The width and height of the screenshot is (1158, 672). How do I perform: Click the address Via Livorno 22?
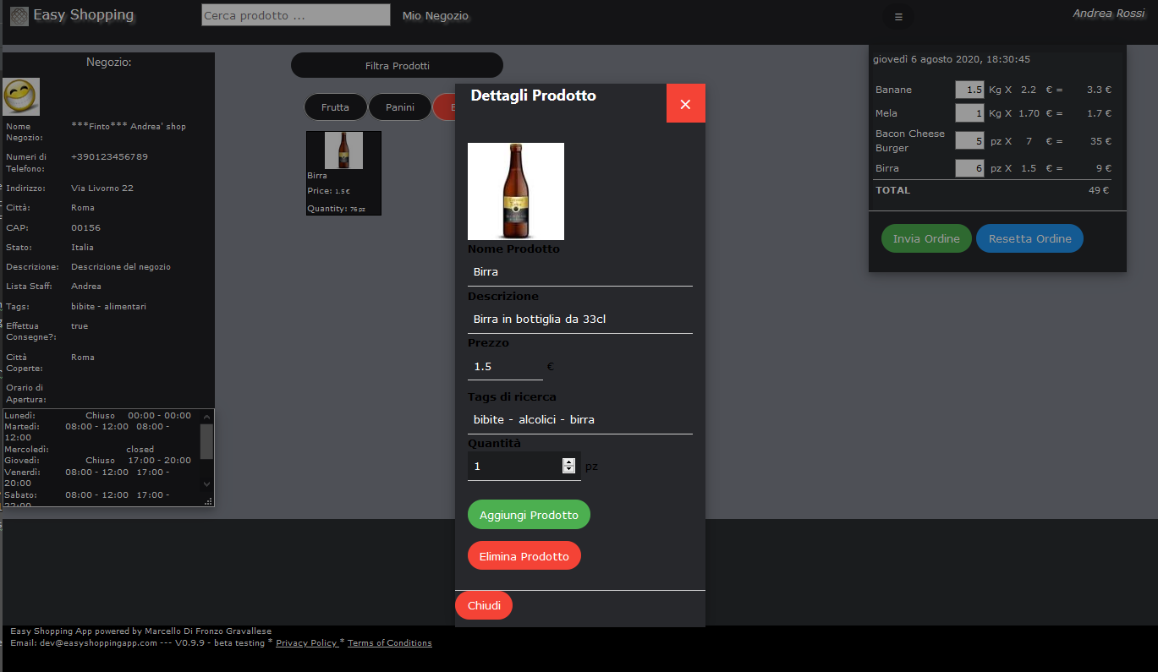pyautogui.click(x=102, y=188)
